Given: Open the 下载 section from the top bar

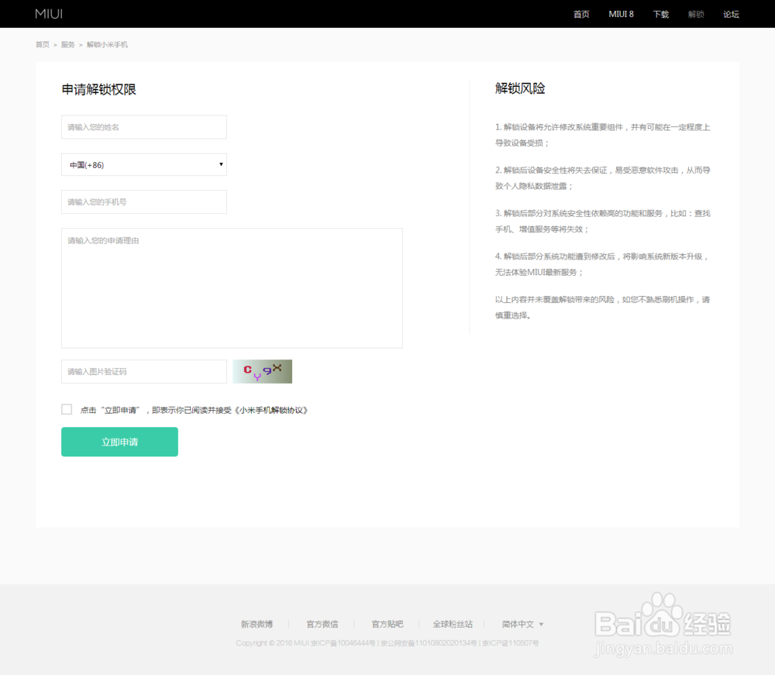Looking at the screenshot, I should point(660,14).
